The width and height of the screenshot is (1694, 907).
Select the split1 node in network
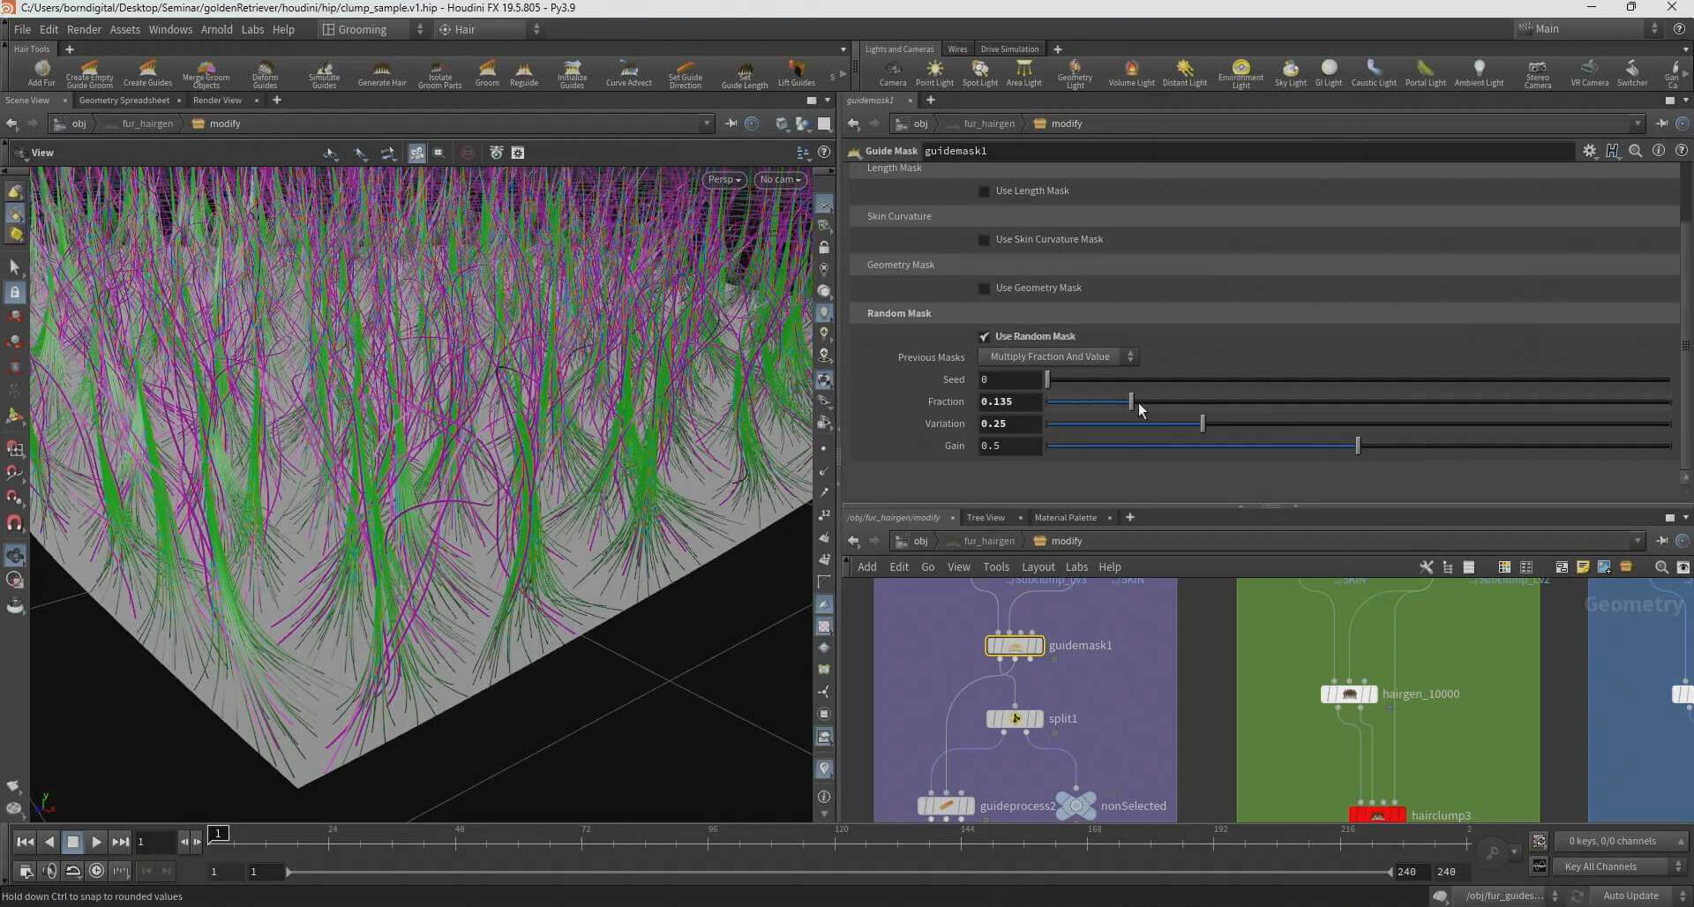(x=1015, y=719)
